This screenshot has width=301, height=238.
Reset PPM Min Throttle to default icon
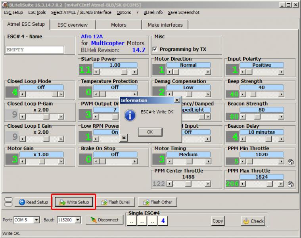[x=290, y=161]
